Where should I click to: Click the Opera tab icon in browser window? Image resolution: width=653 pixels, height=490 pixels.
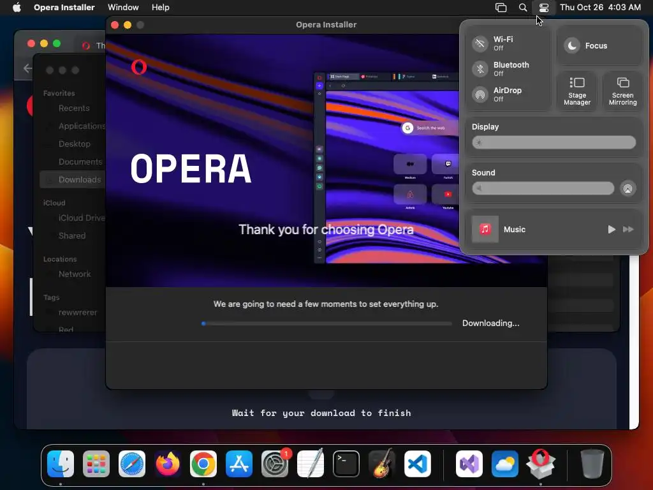click(x=86, y=45)
